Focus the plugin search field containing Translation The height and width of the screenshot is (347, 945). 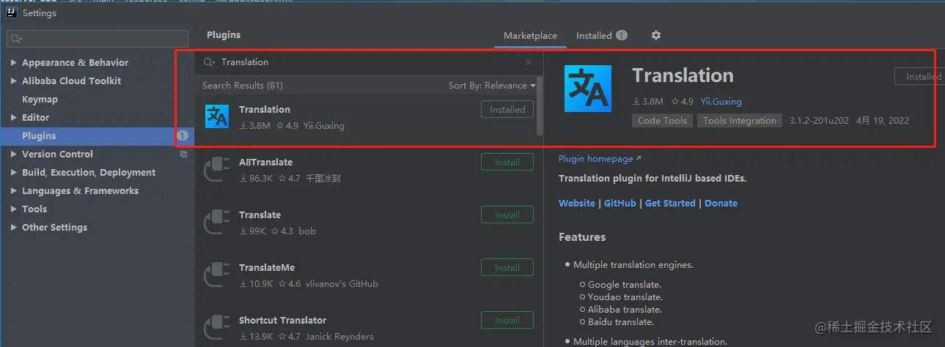[369, 62]
